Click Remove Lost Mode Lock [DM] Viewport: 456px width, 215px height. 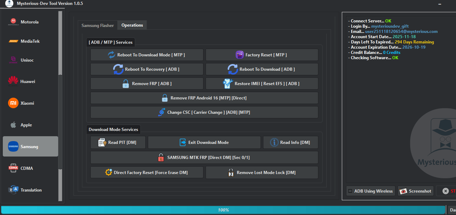click(x=262, y=172)
